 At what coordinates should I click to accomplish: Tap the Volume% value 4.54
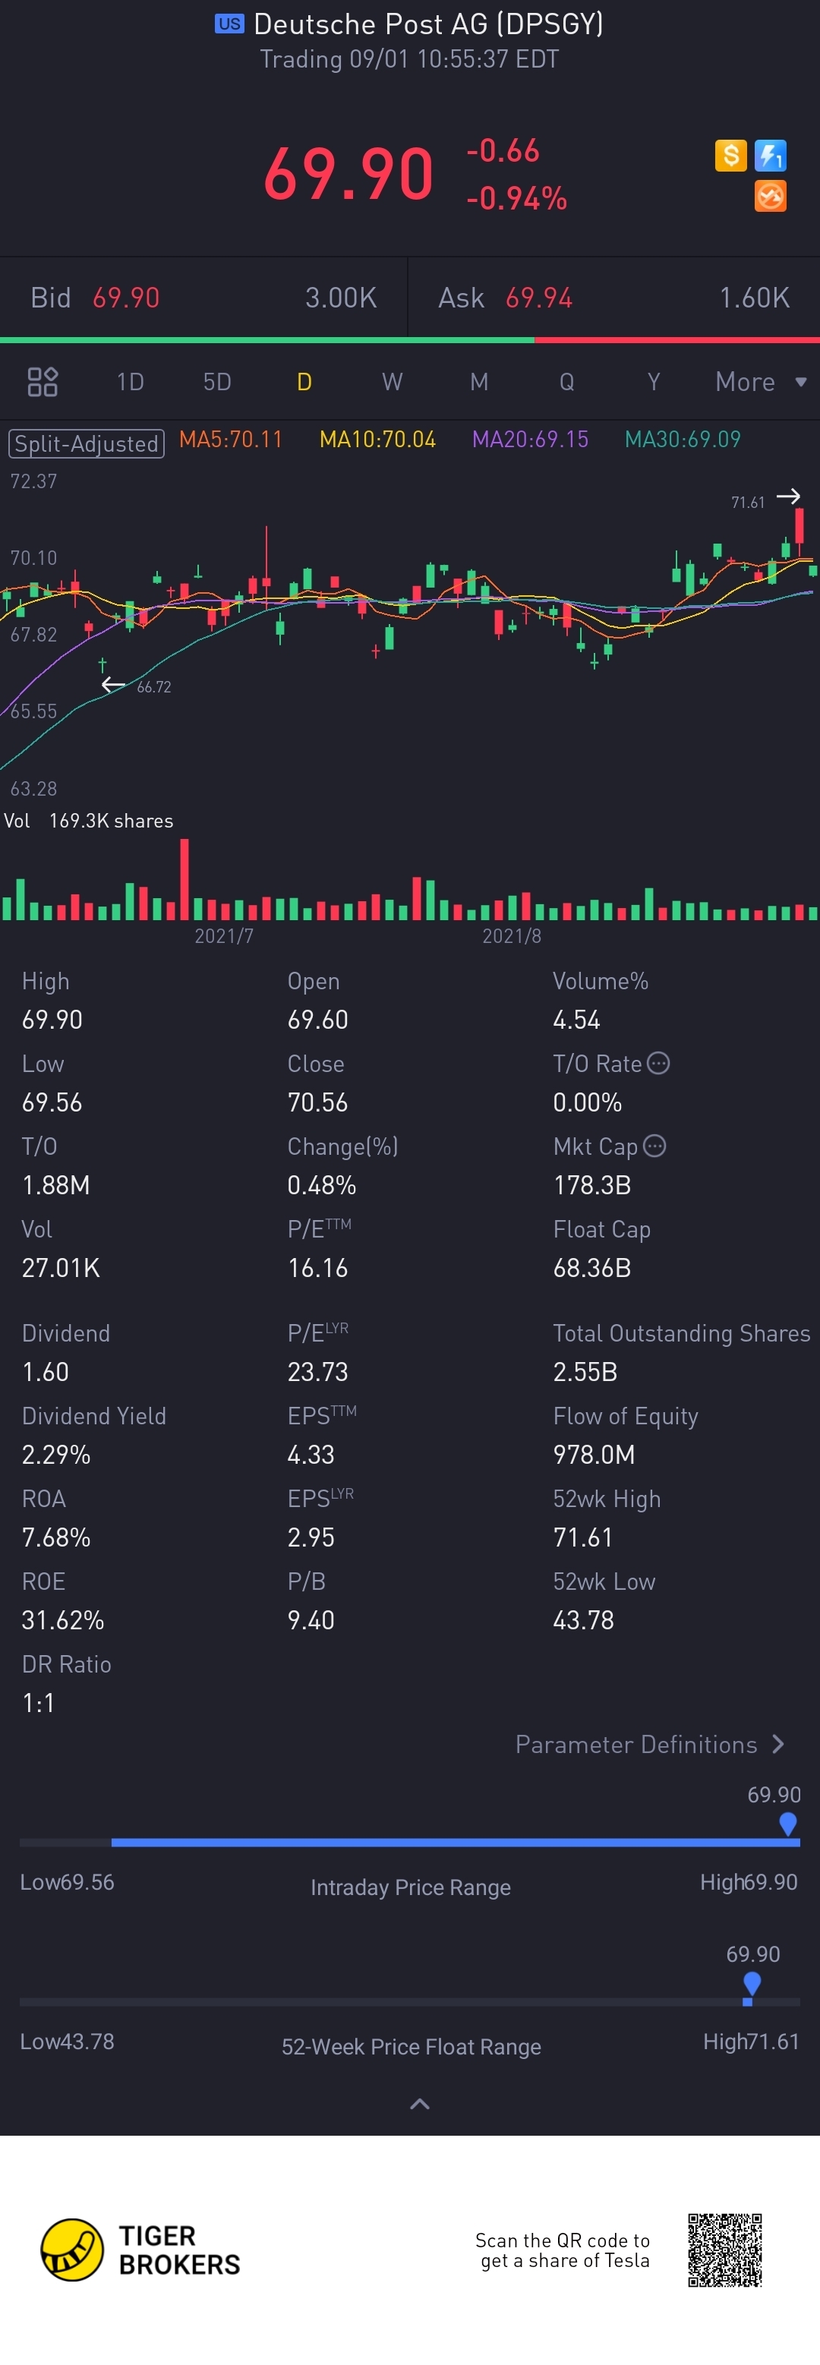pos(576,1020)
